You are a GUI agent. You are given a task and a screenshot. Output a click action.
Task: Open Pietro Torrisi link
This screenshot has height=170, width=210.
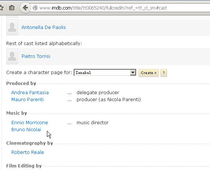click(x=36, y=56)
